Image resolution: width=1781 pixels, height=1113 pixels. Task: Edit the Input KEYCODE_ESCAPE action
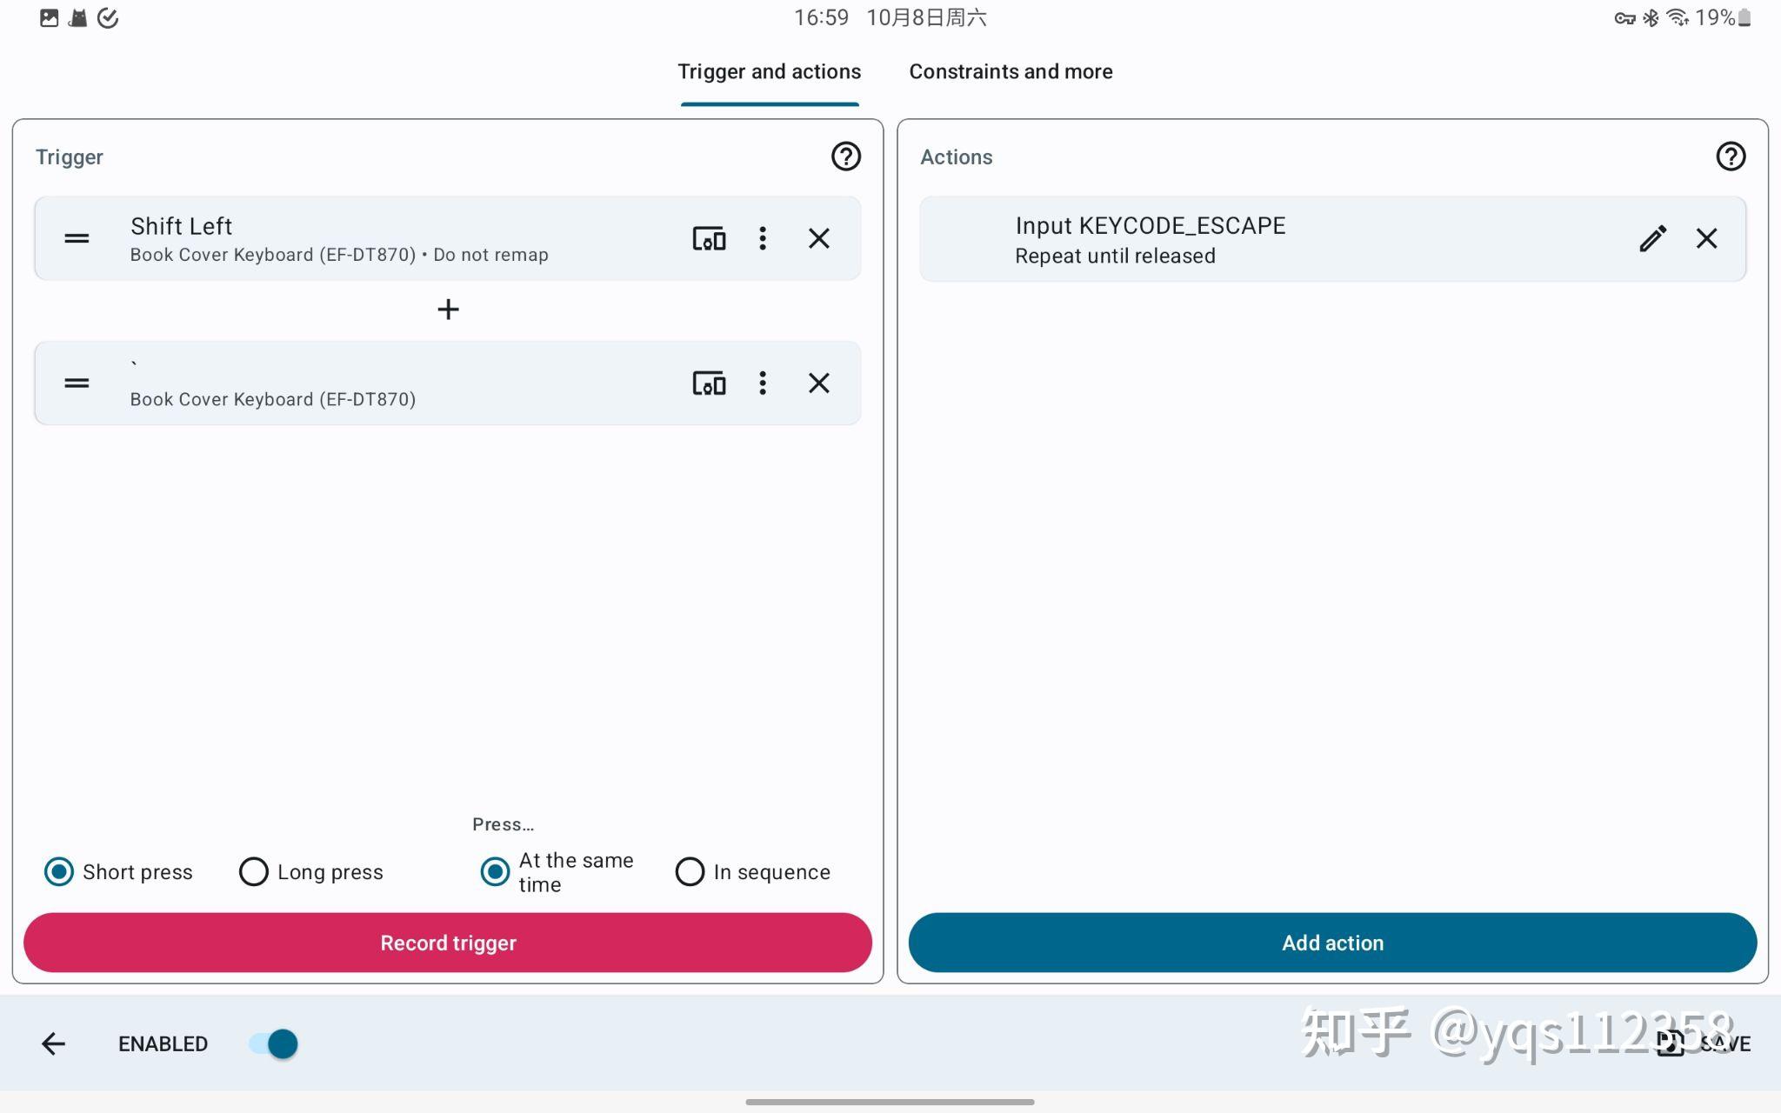pyautogui.click(x=1652, y=238)
